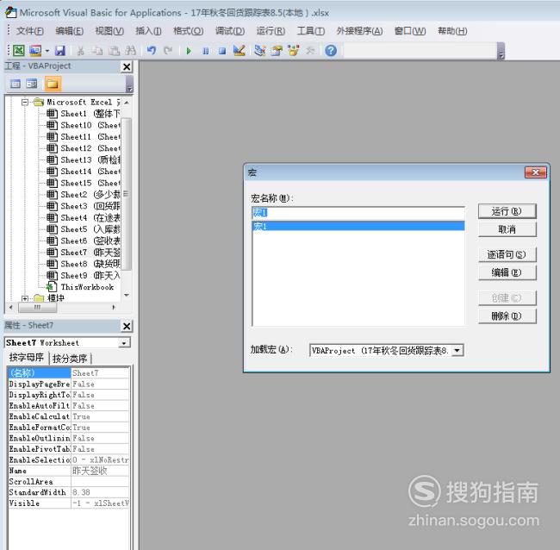This screenshot has height=550, width=560.
Task: Click the 取消 button in macro dialog
Action: 507,229
